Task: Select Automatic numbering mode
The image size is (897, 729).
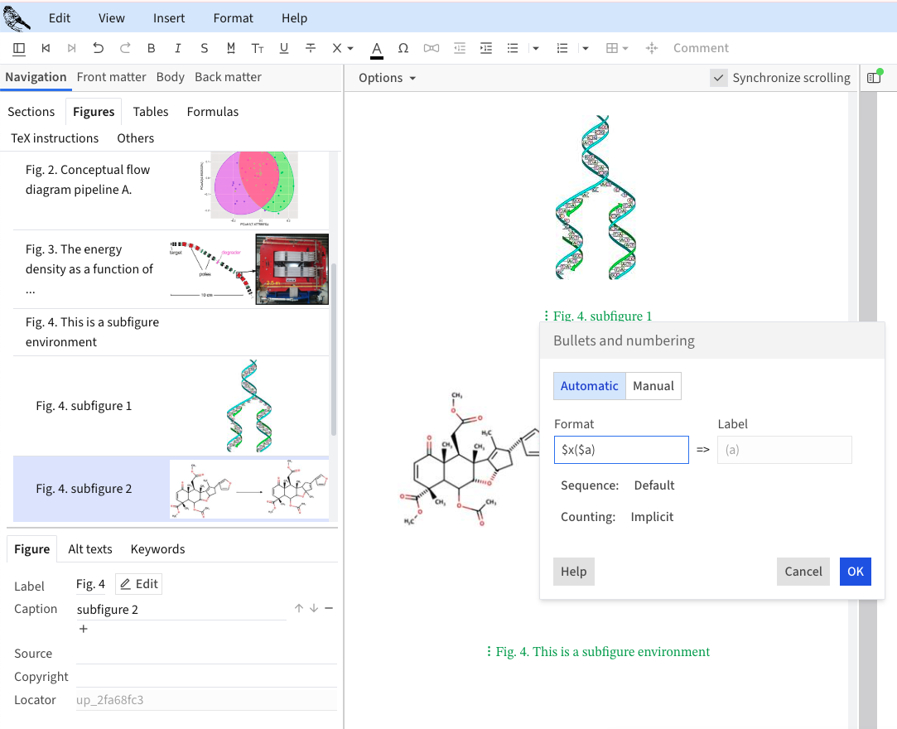Action: pos(589,386)
